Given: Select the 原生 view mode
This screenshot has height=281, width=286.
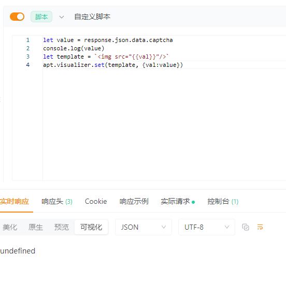Looking at the screenshot, I should point(36,227).
